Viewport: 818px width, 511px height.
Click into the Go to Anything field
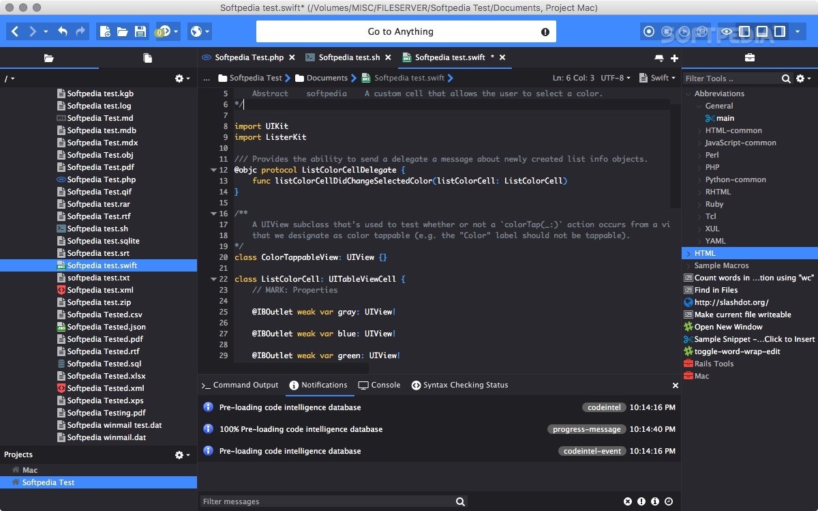click(x=405, y=31)
